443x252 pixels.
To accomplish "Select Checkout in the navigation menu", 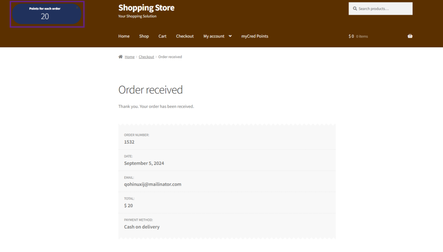I will pyautogui.click(x=185, y=36).
